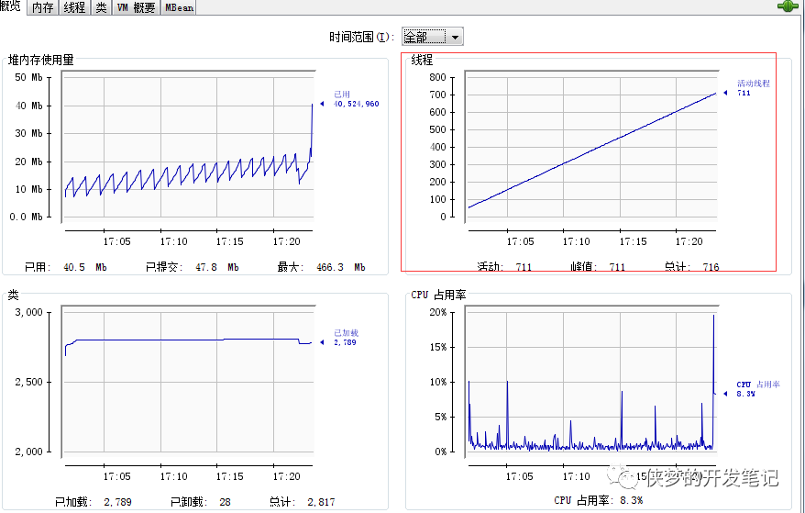Click the 已用 heap memory marker arrow
The image size is (805, 513).
(x=322, y=104)
